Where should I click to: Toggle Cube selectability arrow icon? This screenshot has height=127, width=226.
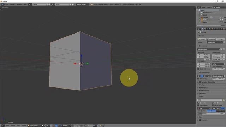point(222,20)
